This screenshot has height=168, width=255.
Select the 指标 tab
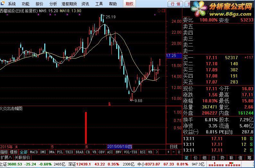coord(4,152)
